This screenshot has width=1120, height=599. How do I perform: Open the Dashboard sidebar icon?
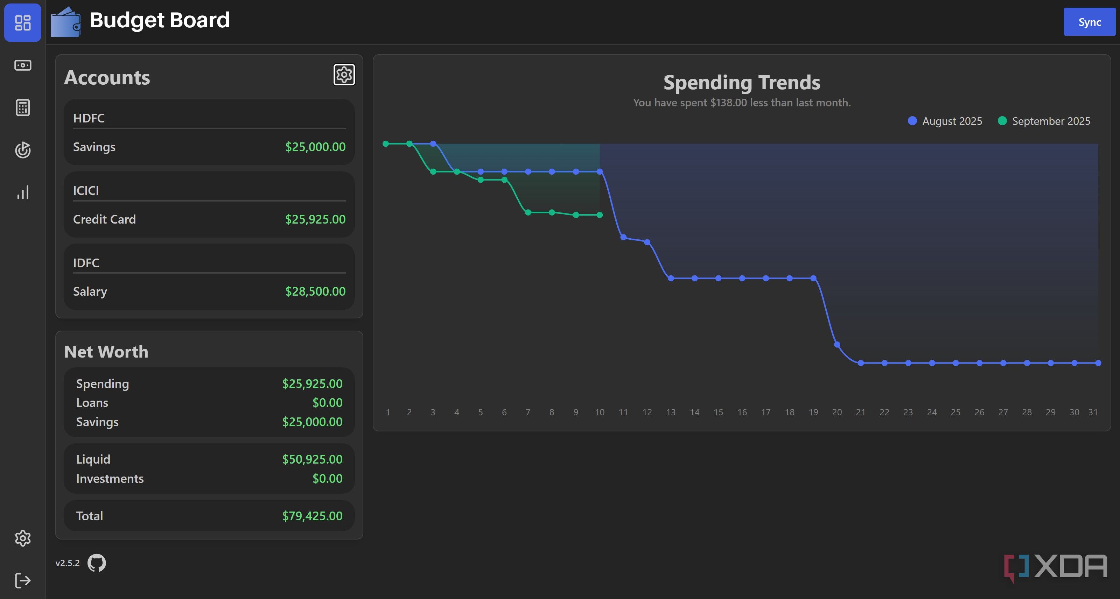coord(23,23)
